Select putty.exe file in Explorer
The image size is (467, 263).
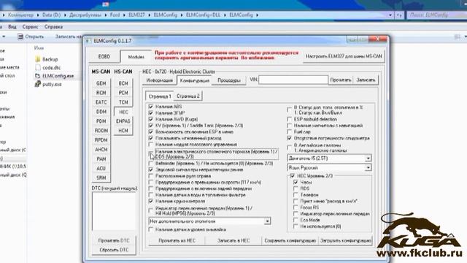click(52, 85)
